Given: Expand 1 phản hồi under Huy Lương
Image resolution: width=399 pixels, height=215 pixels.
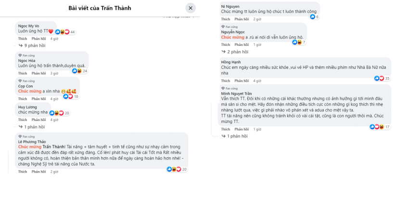Looking at the screenshot, I should click(32, 127).
